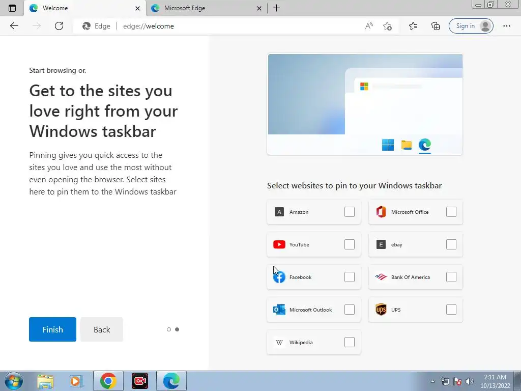
Task: Click the volume speaker tray icon
Action: coord(470,381)
